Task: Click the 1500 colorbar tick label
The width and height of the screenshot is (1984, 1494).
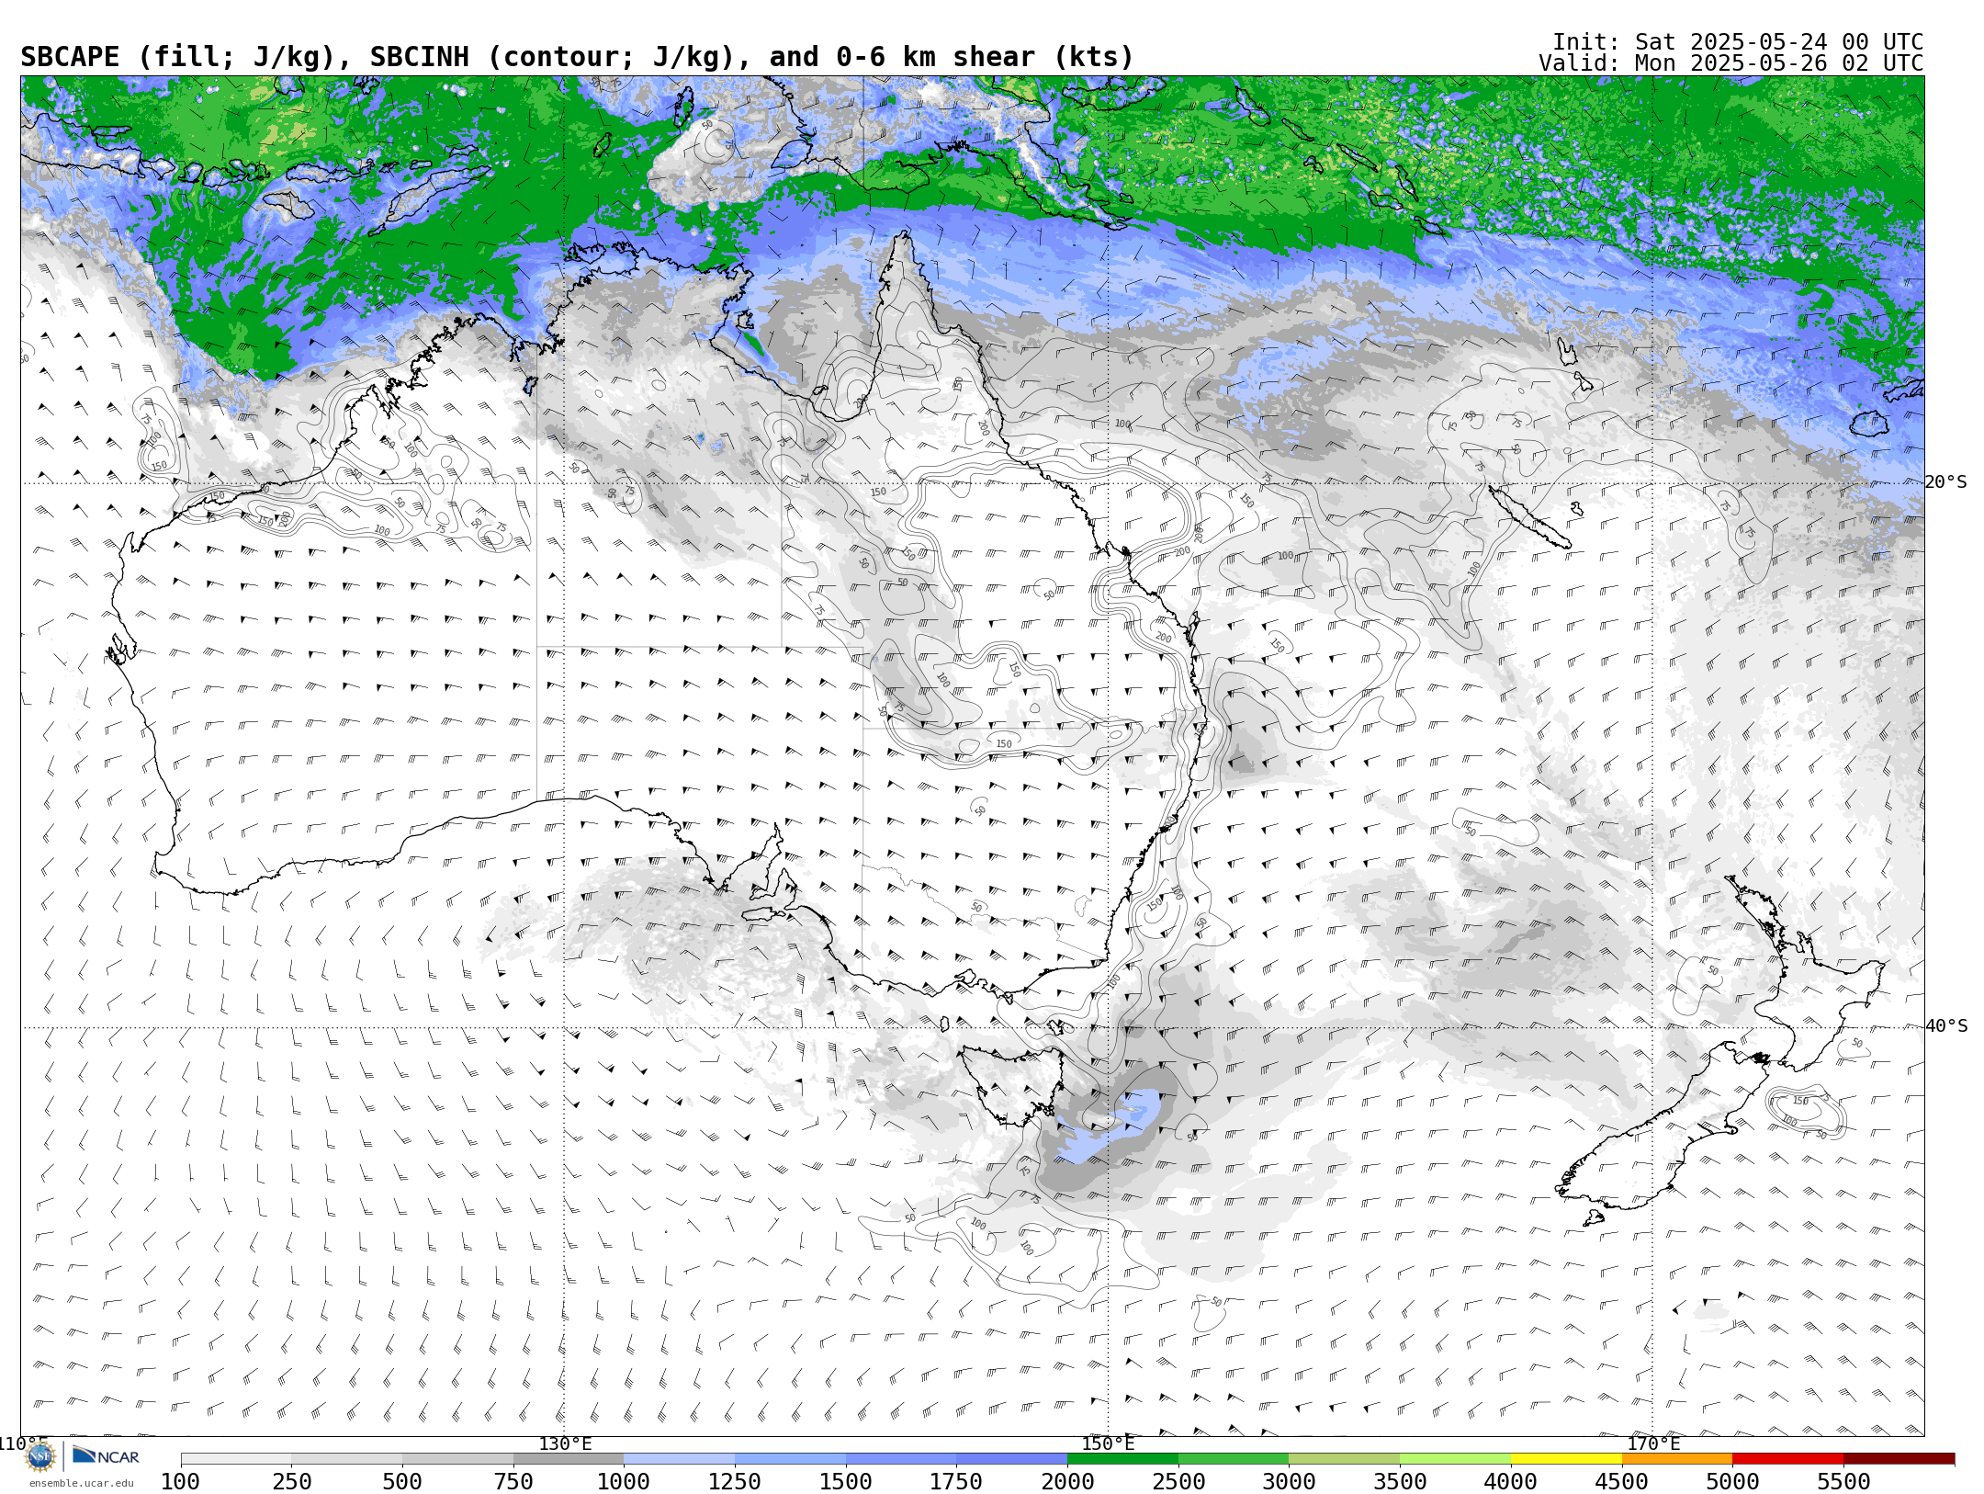Action: pyautogui.click(x=846, y=1482)
